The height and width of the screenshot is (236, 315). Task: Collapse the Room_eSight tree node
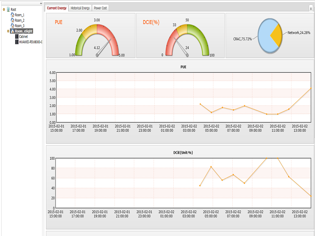coord(8,31)
